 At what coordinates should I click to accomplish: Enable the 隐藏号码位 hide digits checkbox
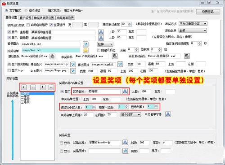[x=99, y=50]
